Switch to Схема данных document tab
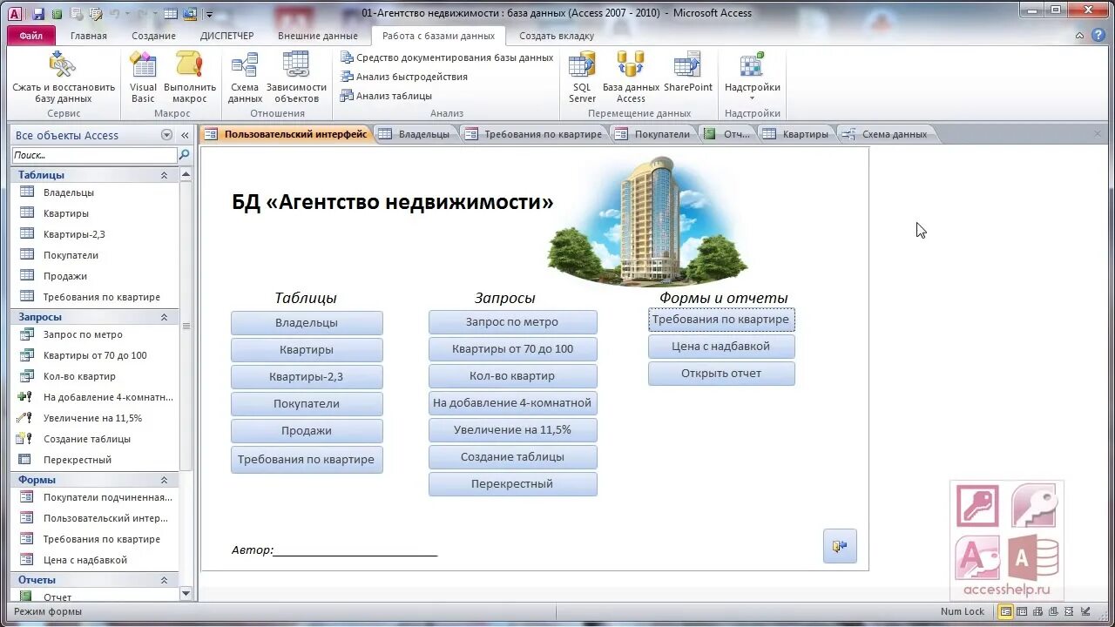This screenshot has width=1115, height=627. pos(888,134)
